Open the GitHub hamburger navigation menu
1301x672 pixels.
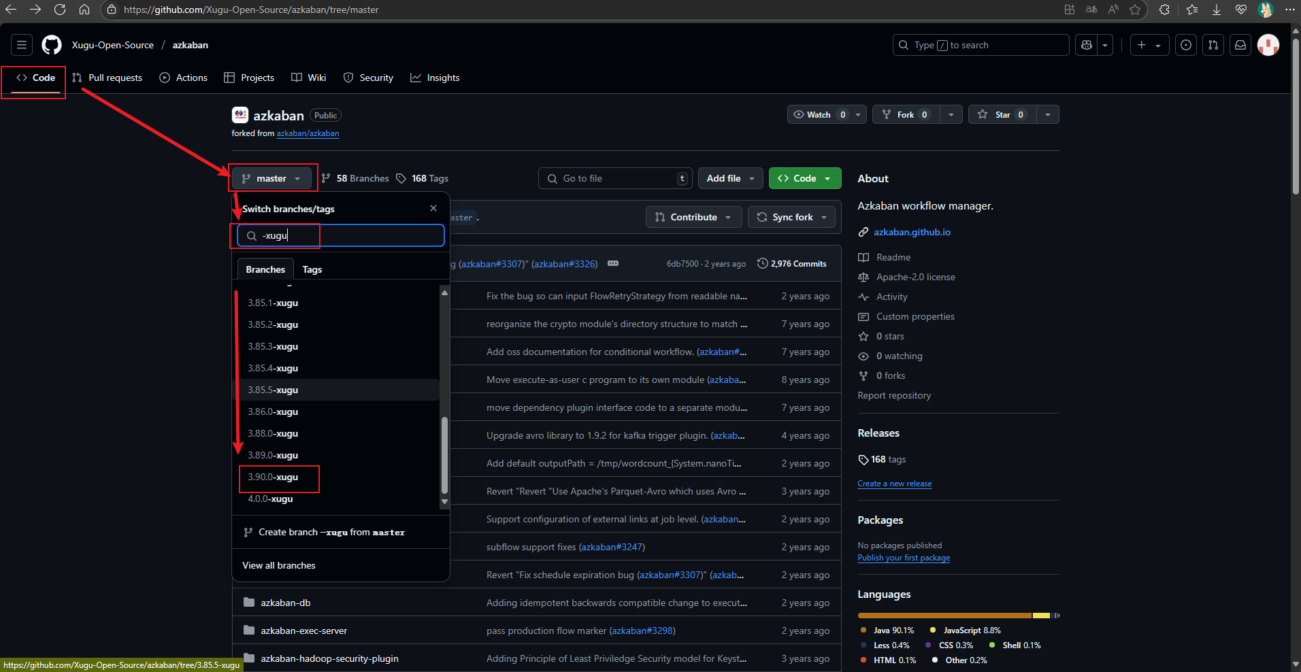(22, 45)
